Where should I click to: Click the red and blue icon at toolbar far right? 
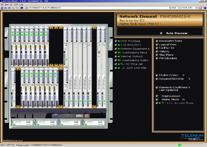point(205,8)
